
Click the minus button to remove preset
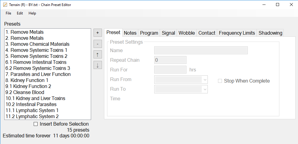pyautogui.click(x=97, y=44)
